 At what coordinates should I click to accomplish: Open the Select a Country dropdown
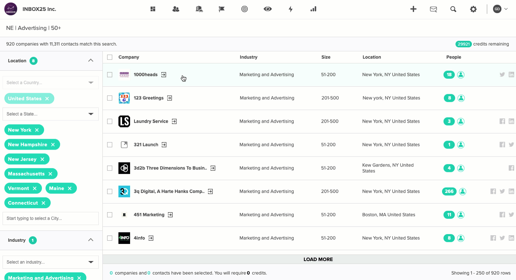pos(51,83)
